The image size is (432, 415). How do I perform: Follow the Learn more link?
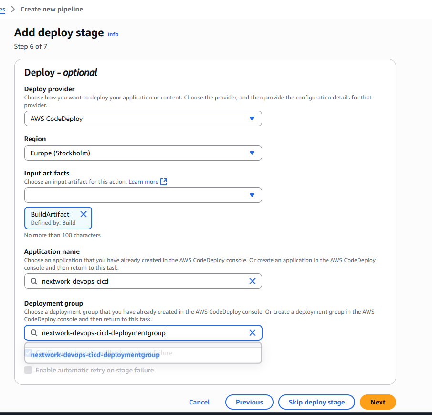pyautogui.click(x=143, y=182)
